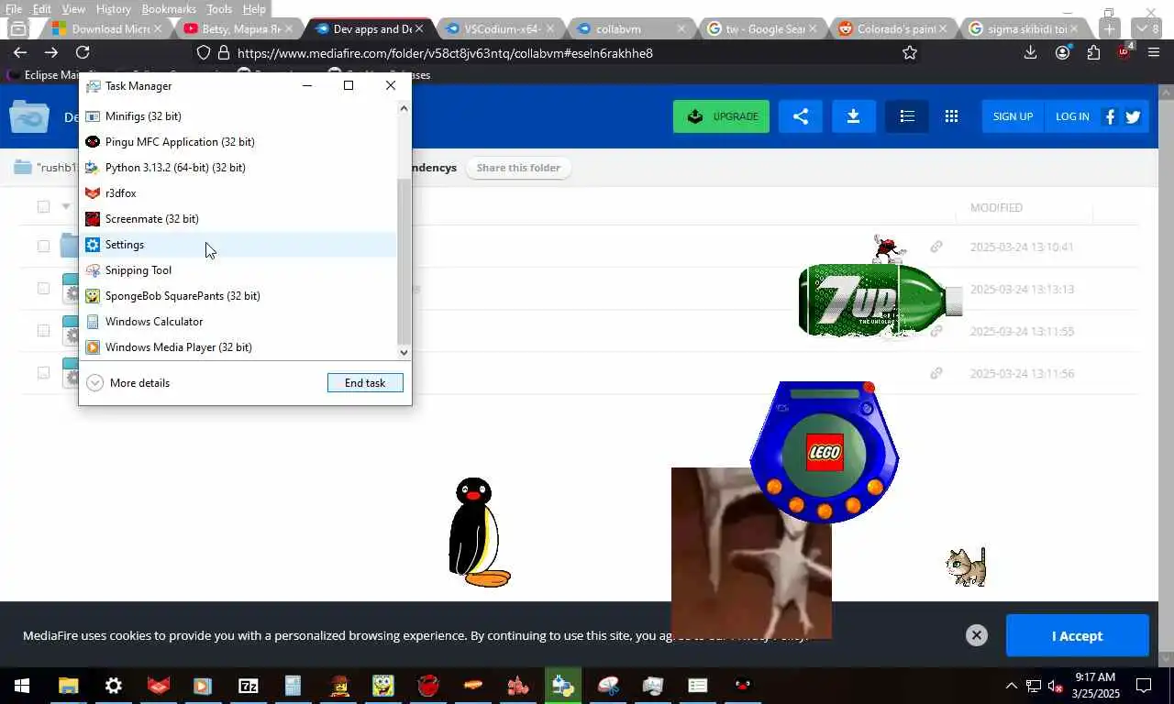
Task: Click the LOG IN link
Action: pos(1072,116)
